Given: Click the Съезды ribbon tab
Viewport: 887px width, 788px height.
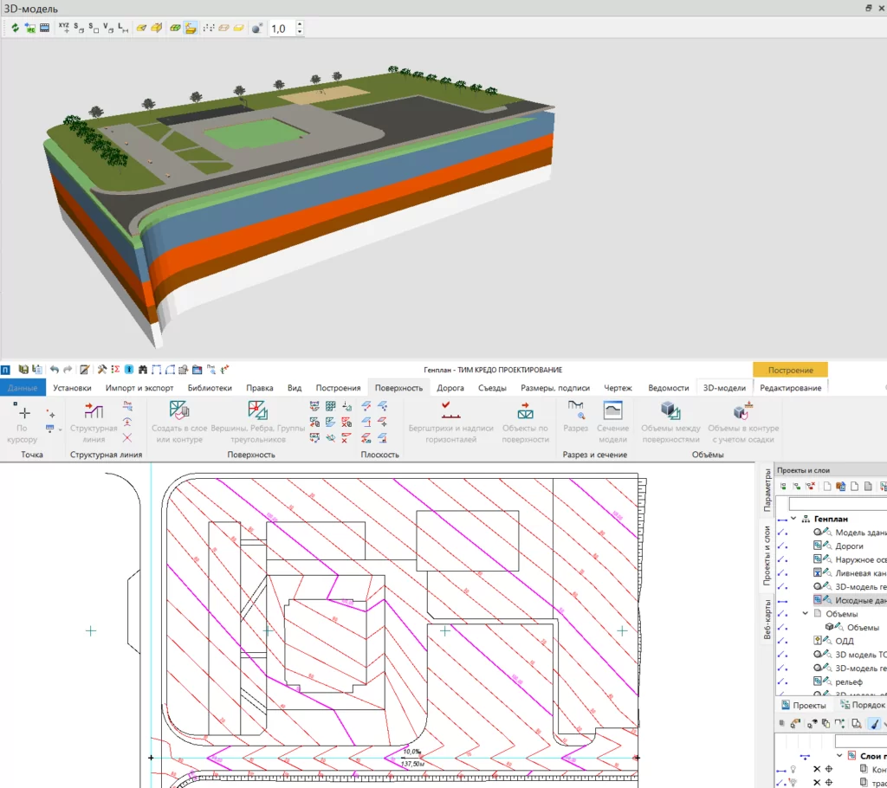Looking at the screenshot, I should click(x=492, y=387).
